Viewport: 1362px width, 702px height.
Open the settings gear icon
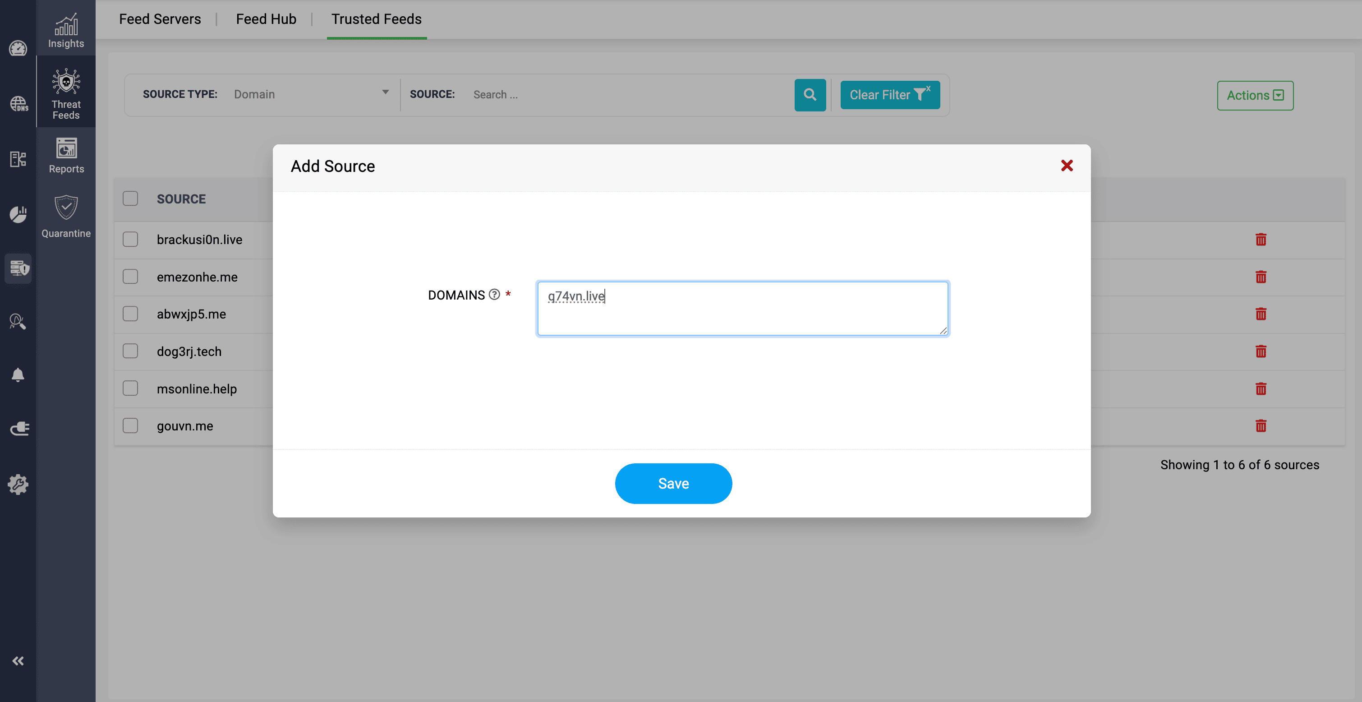(18, 484)
